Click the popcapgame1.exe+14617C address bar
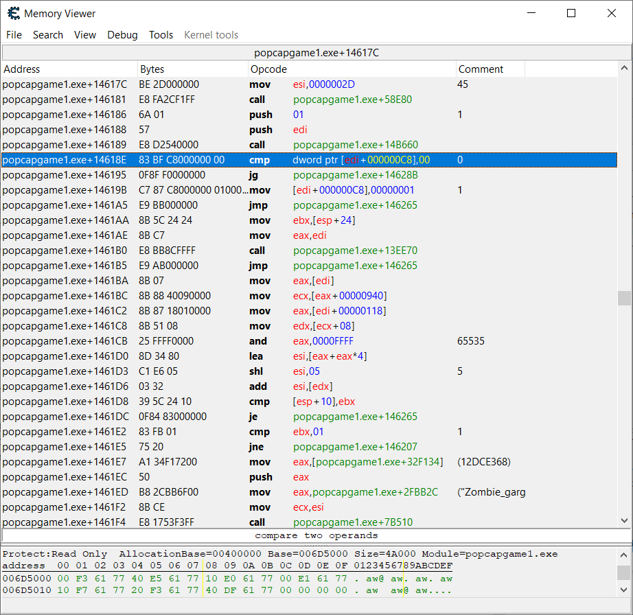The height and width of the screenshot is (615, 633). (x=316, y=53)
